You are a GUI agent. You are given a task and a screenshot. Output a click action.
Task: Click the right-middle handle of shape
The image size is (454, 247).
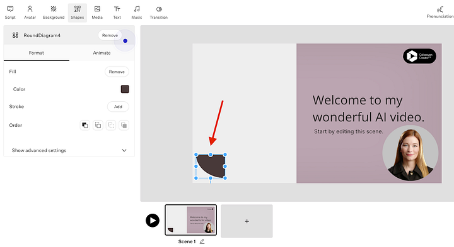[225, 166]
